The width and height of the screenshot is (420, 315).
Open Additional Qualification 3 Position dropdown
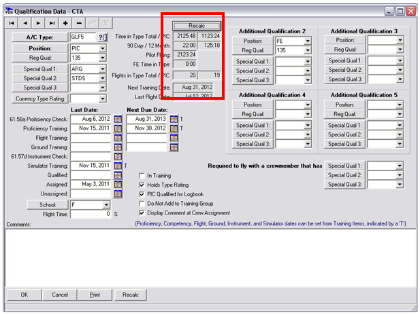pos(400,40)
